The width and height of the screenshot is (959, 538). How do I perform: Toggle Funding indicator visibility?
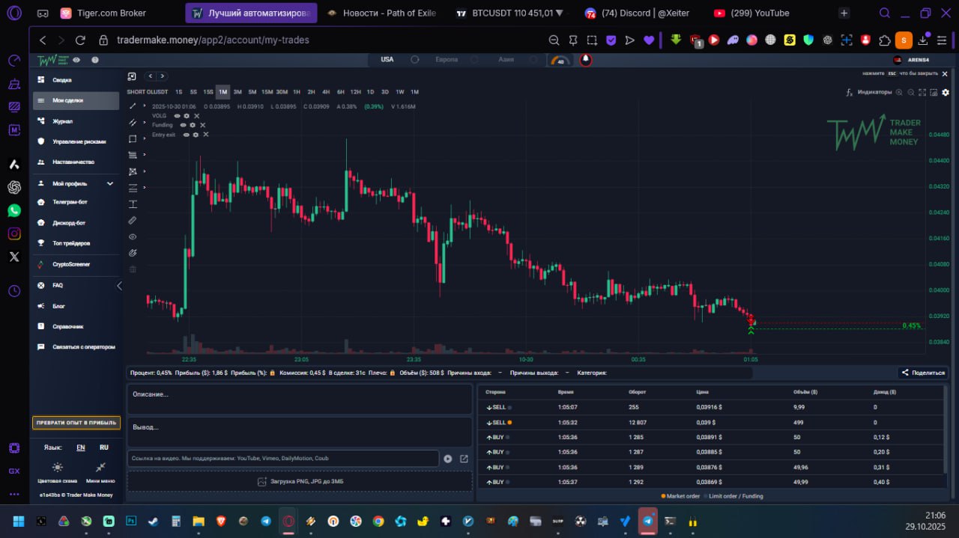click(x=183, y=125)
